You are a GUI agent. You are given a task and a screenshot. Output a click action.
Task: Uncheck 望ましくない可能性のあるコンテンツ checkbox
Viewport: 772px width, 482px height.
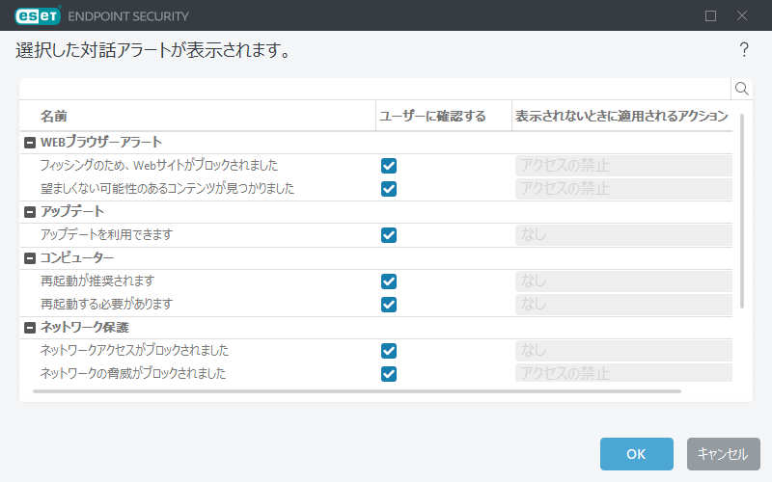[389, 189]
